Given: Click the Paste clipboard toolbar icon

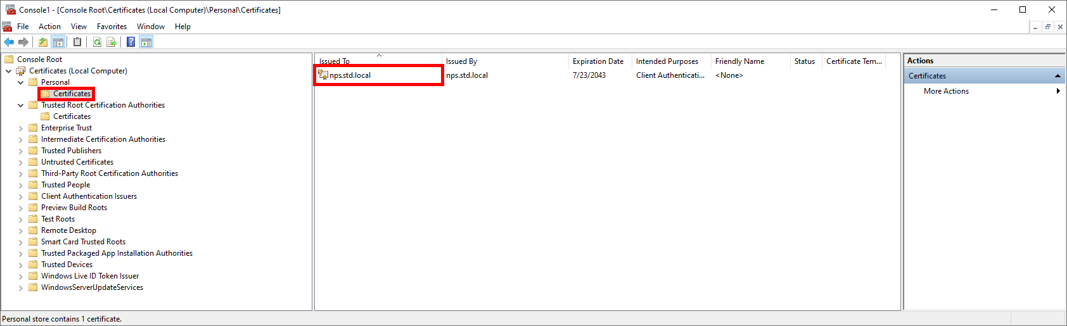Looking at the screenshot, I should point(77,42).
